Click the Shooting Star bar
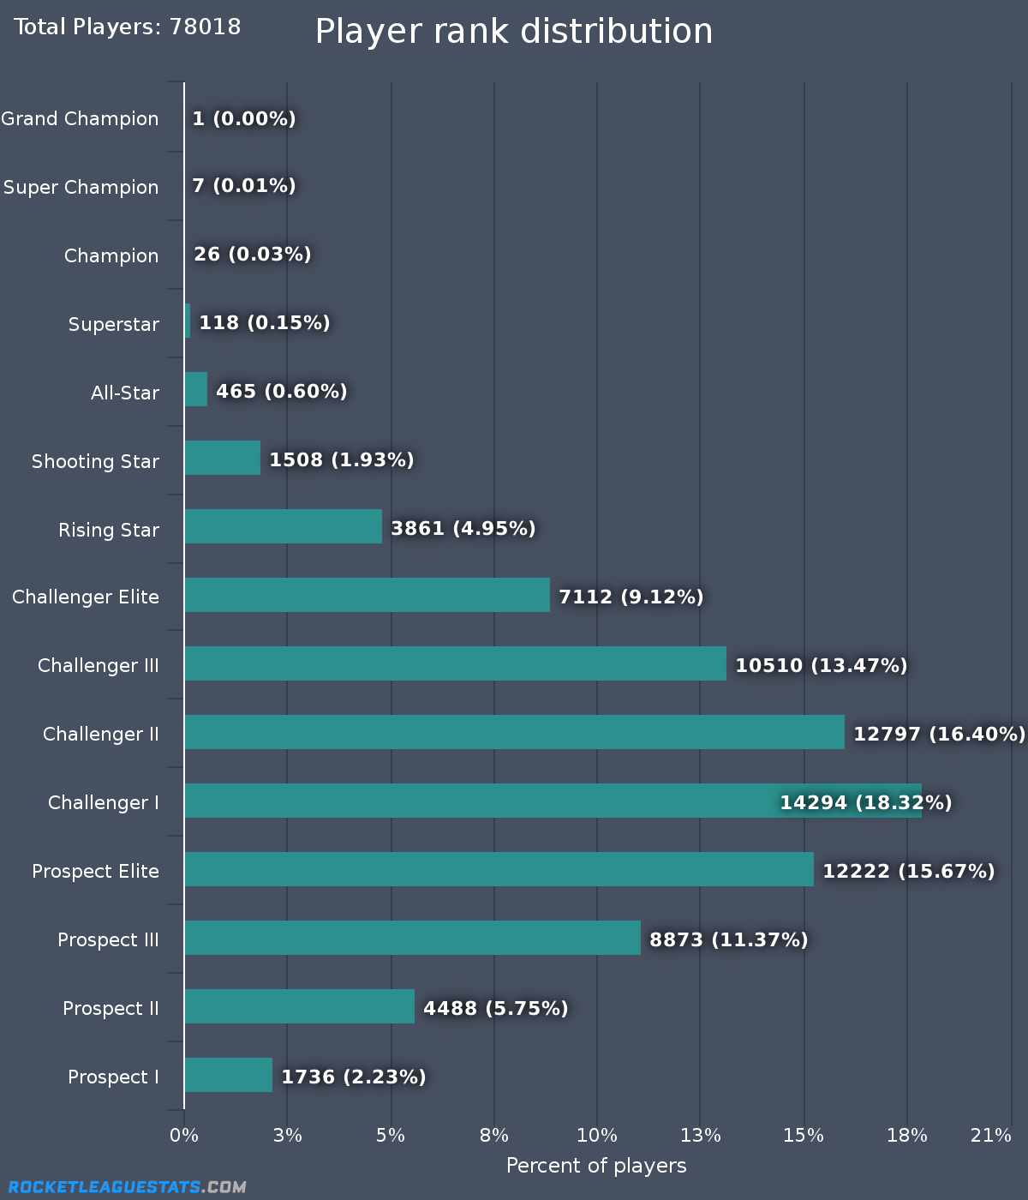The image size is (1028, 1200). [x=222, y=458]
